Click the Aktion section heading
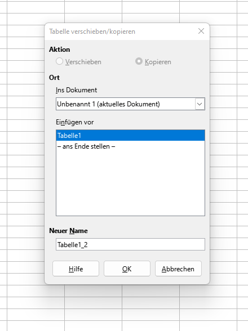The image size is (248, 331). click(x=59, y=50)
